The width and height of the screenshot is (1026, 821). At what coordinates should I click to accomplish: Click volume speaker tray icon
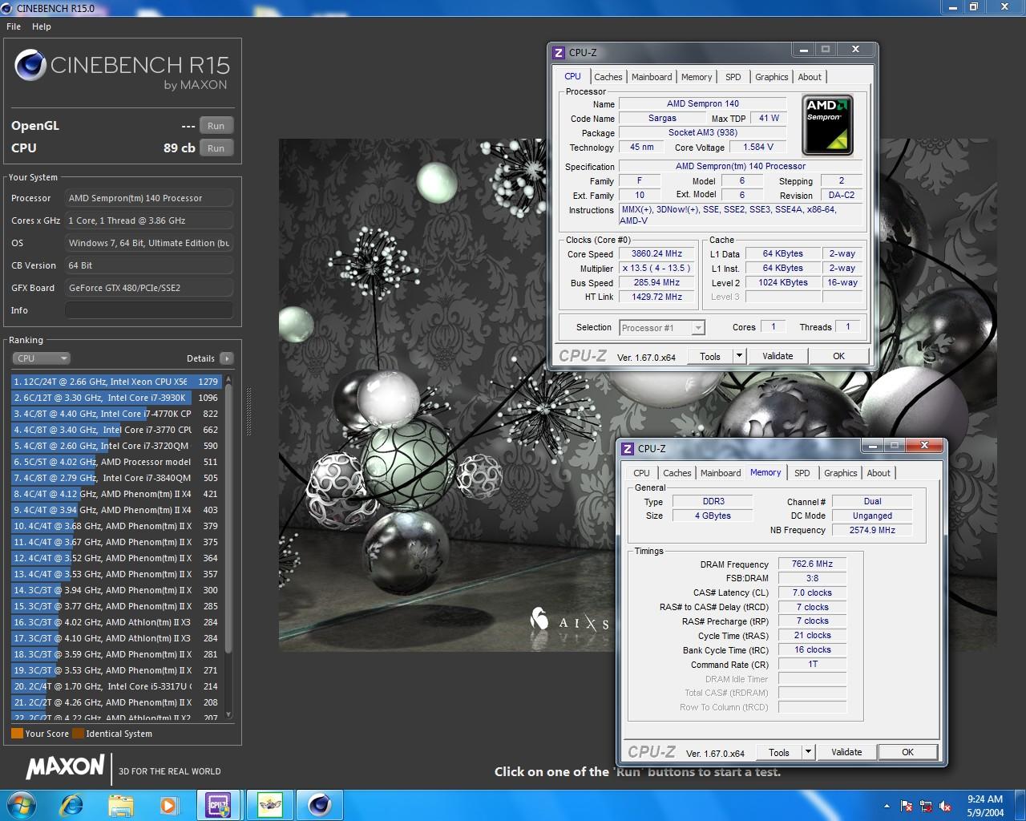pyautogui.click(x=946, y=806)
